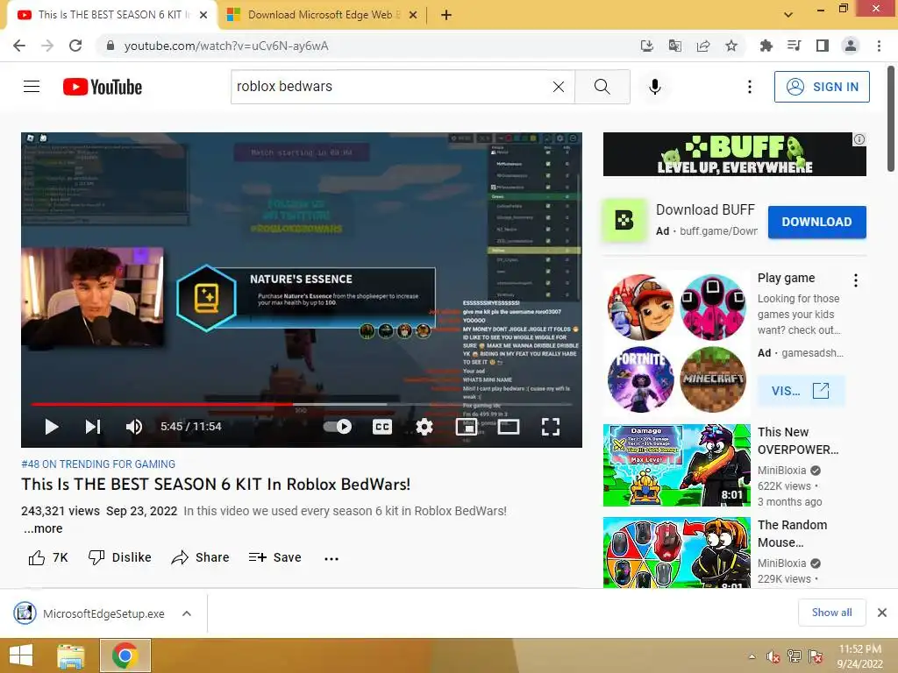Open Chrome three-dot menu
The height and width of the screenshot is (673, 898).
point(879,46)
